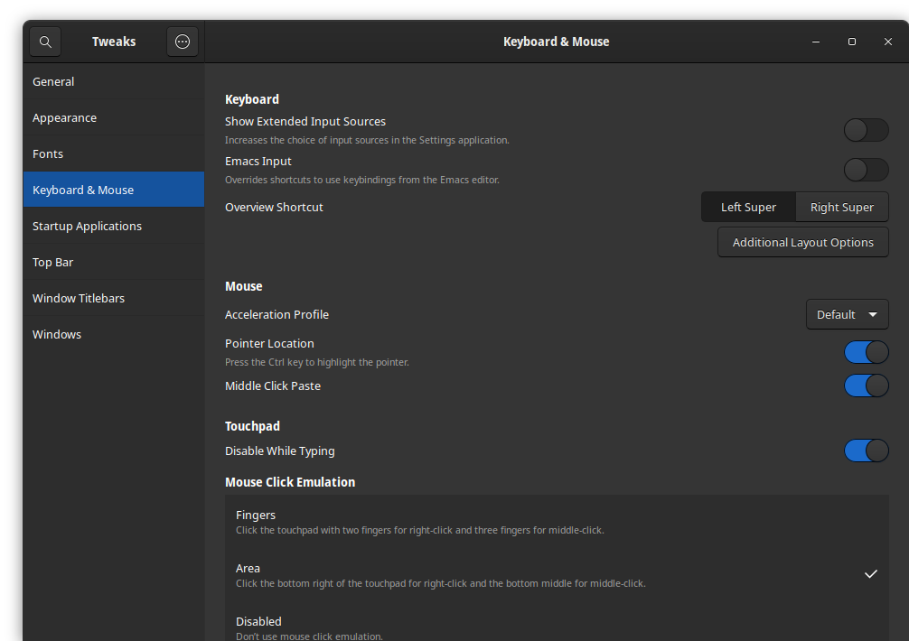Go to the Fonts settings

pos(48,153)
